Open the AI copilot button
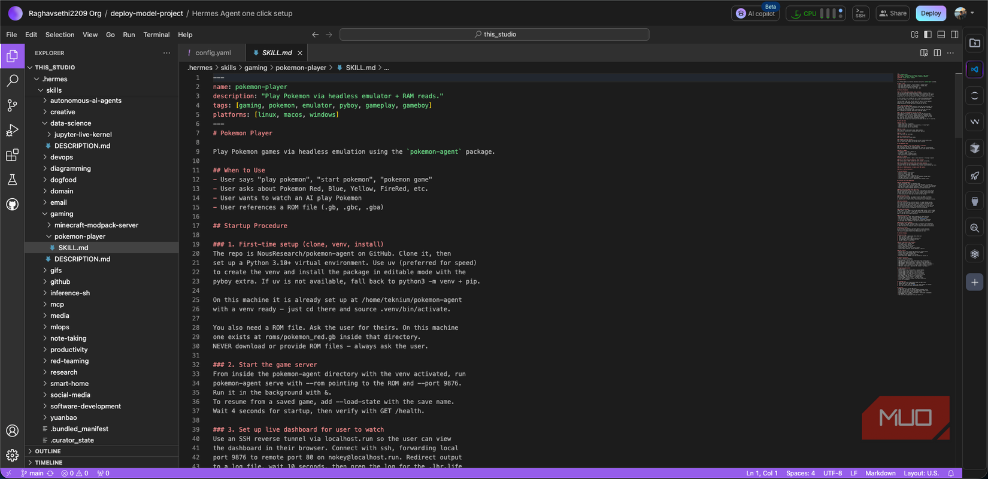988x479 pixels. point(755,13)
